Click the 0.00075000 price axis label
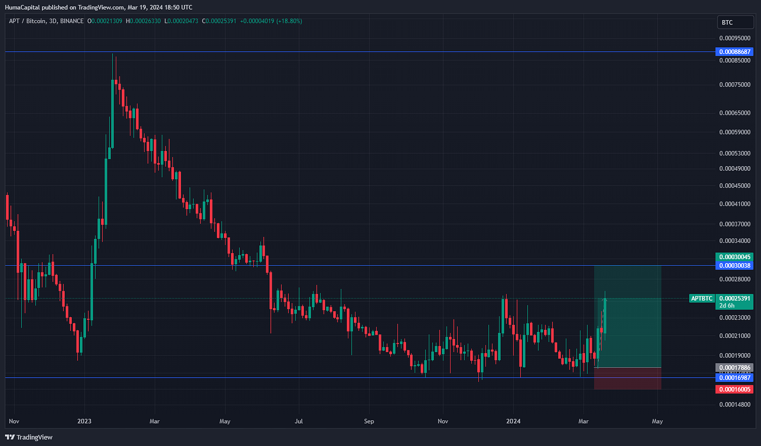This screenshot has height=446, width=761. (735, 84)
